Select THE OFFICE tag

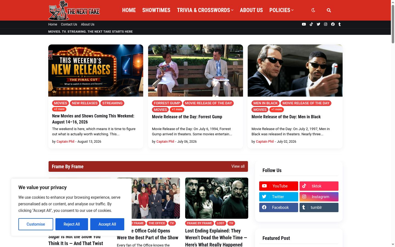click(157, 223)
